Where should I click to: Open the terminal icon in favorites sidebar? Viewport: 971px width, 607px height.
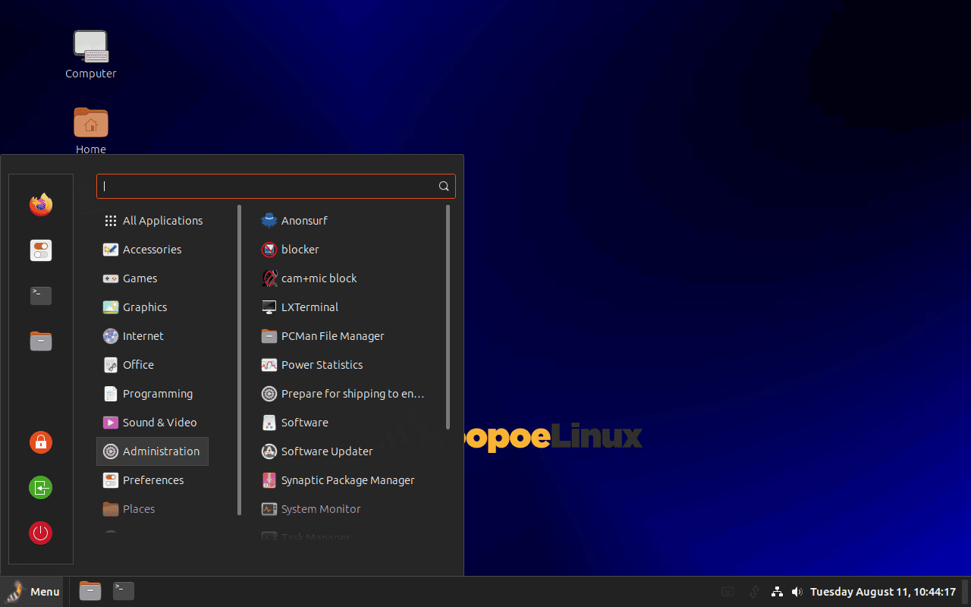click(x=41, y=296)
